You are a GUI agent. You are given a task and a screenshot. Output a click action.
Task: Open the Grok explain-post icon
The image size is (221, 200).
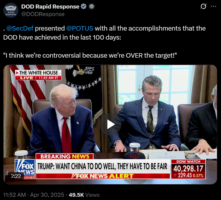(x=203, y=6)
